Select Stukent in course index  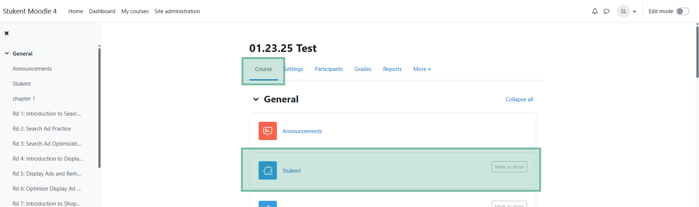(x=22, y=84)
